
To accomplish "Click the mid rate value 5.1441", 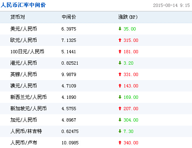I will click(69, 52).
